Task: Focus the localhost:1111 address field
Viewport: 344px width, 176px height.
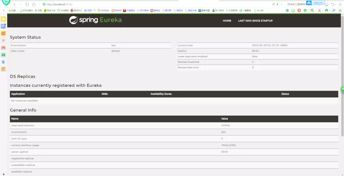Action: (x=59, y=4)
